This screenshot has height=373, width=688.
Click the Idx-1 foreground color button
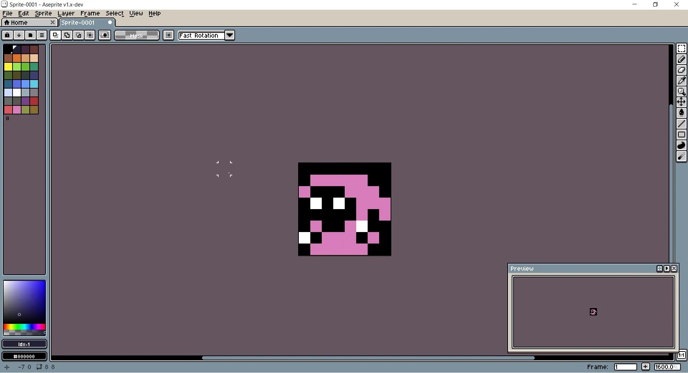(x=24, y=344)
